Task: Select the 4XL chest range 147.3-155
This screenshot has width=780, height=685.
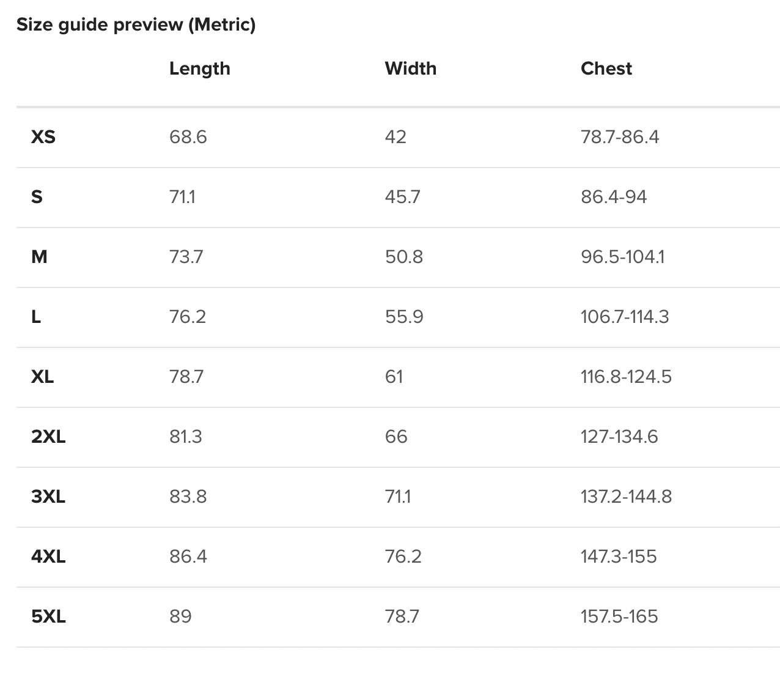Action: [x=619, y=557]
